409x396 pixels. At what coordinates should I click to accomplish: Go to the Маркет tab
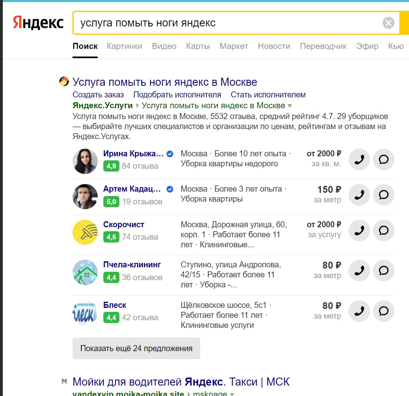[x=234, y=46]
